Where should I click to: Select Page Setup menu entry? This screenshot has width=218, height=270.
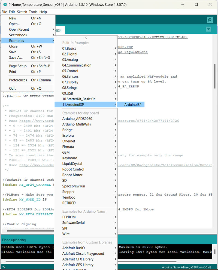point(18,66)
